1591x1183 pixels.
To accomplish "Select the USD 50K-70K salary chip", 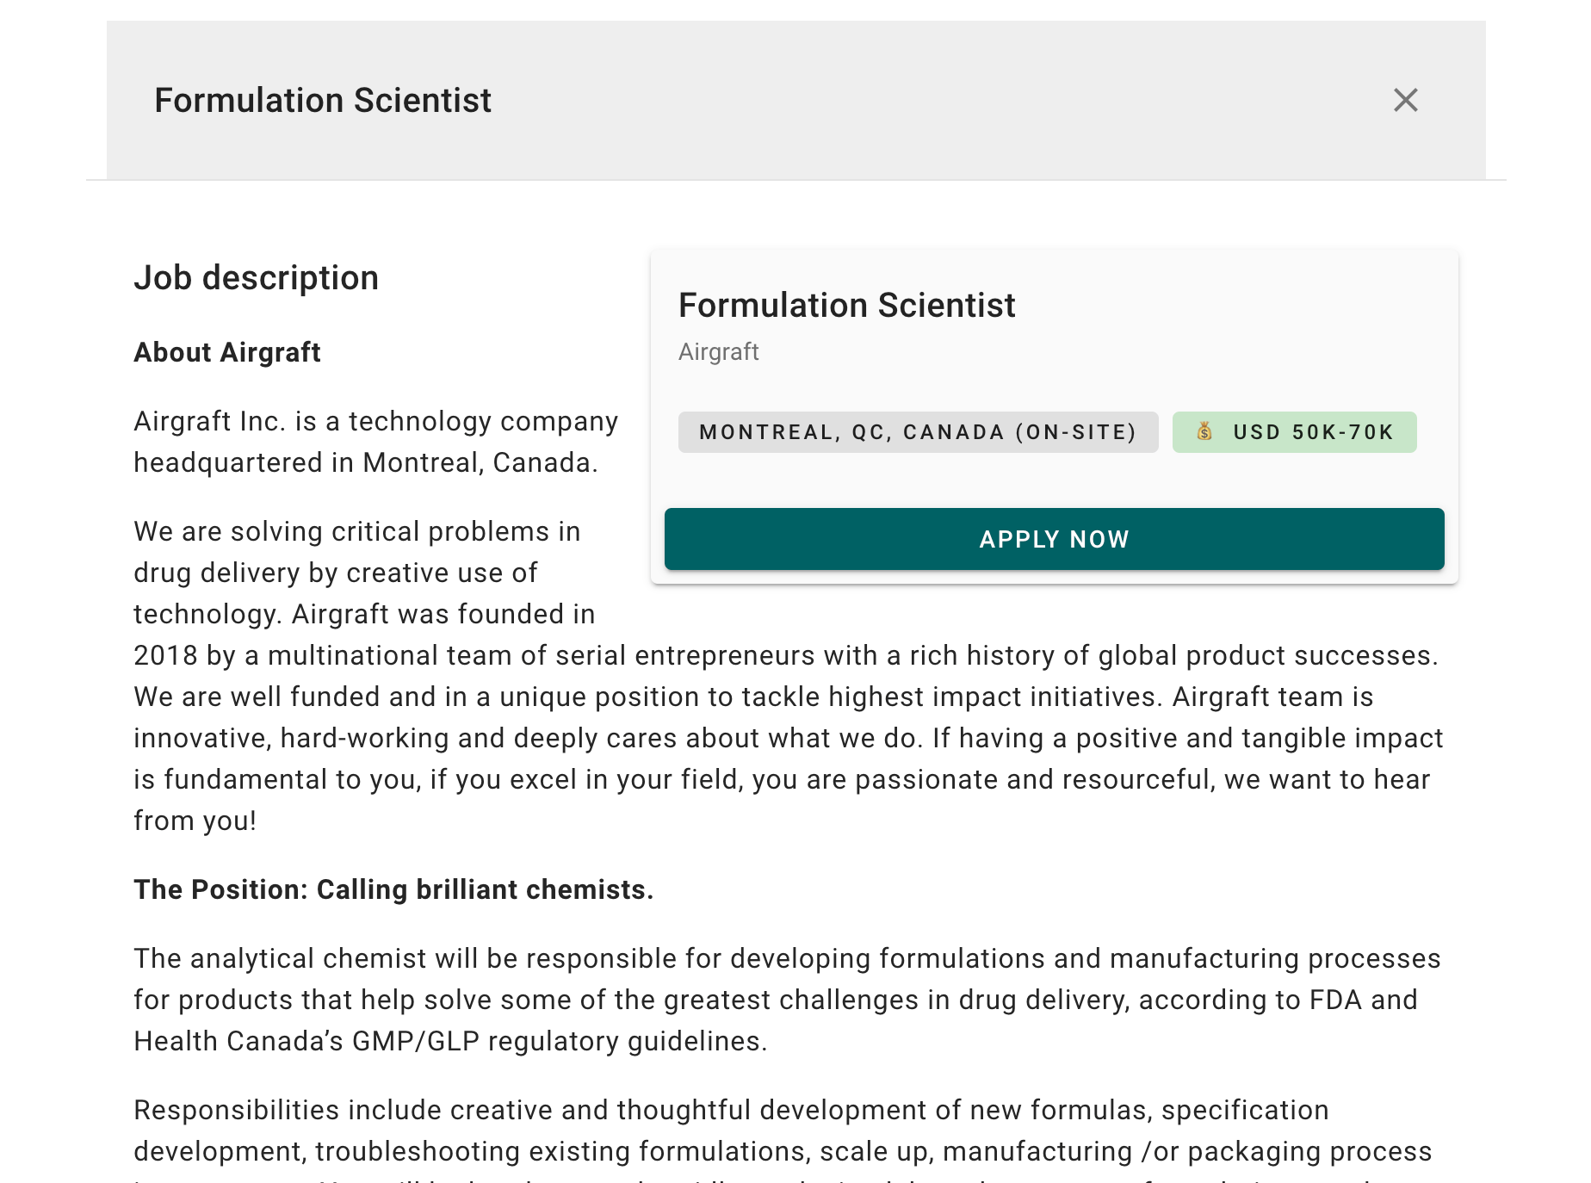I will (1294, 432).
